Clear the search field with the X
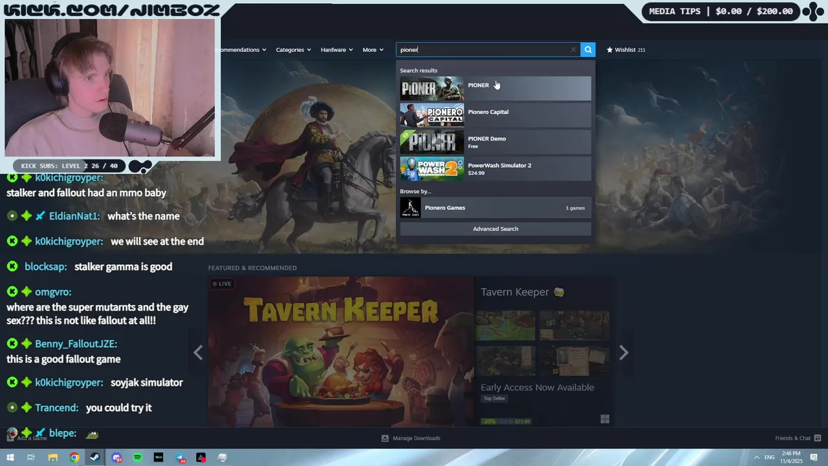 tap(573, 50)
